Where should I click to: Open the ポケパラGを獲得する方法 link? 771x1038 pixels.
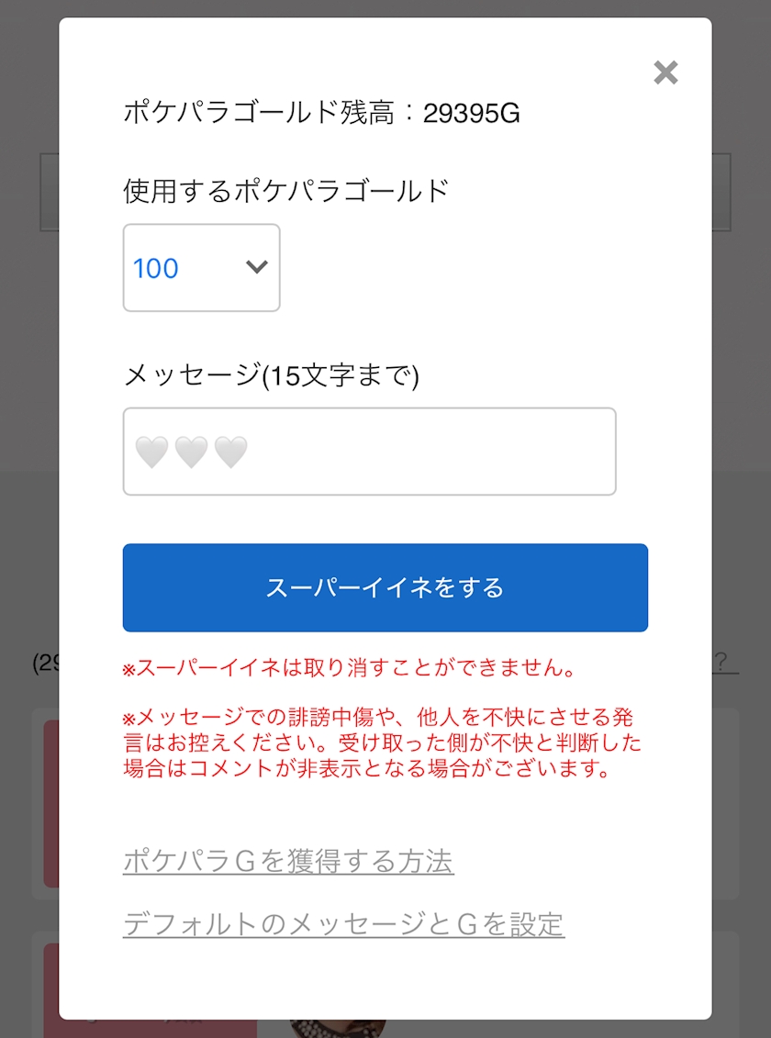tap(288, 862)
